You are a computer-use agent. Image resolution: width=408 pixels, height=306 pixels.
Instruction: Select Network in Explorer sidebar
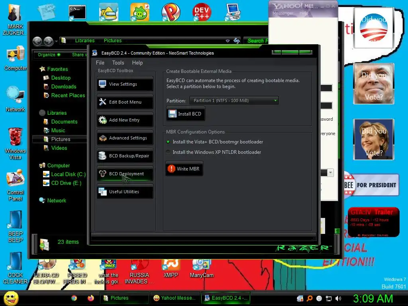(53, 201)
